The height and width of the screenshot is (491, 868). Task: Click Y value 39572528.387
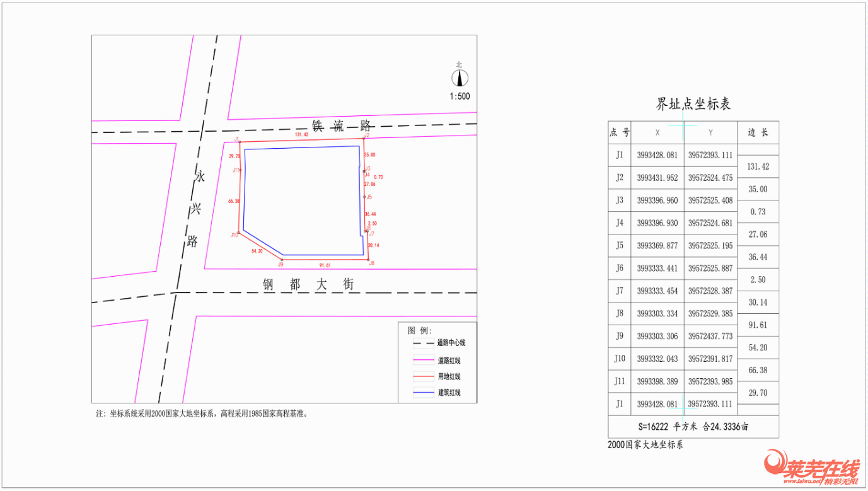[x=710, y=291]
